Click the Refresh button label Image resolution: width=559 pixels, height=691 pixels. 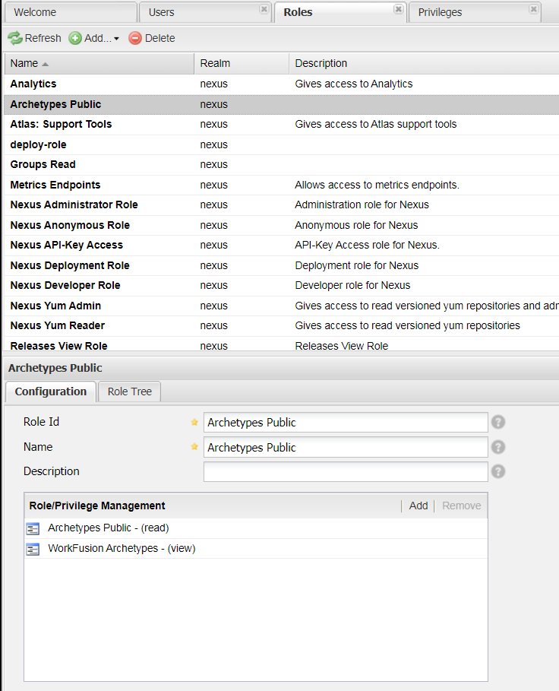(x=43, y=38)
